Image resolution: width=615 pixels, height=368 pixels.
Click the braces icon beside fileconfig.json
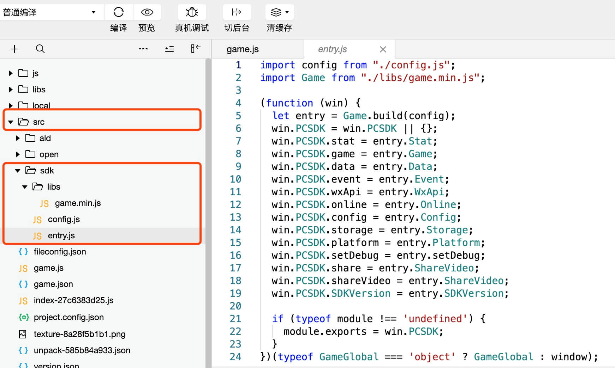pos(23,252)
